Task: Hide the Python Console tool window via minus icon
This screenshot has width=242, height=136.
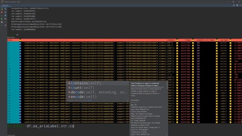Action: click(240, 5)
